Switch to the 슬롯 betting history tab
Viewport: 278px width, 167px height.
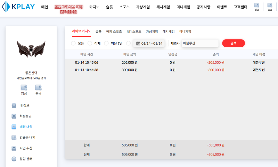coord(98,32)
